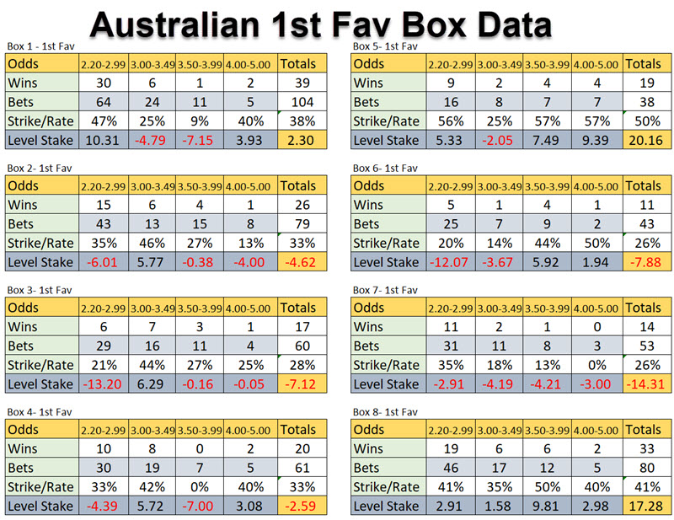Click the -12.07 Level Stake cell in Box 6
The width and height of the screenshot is (674, 520).
coord(448,262)
